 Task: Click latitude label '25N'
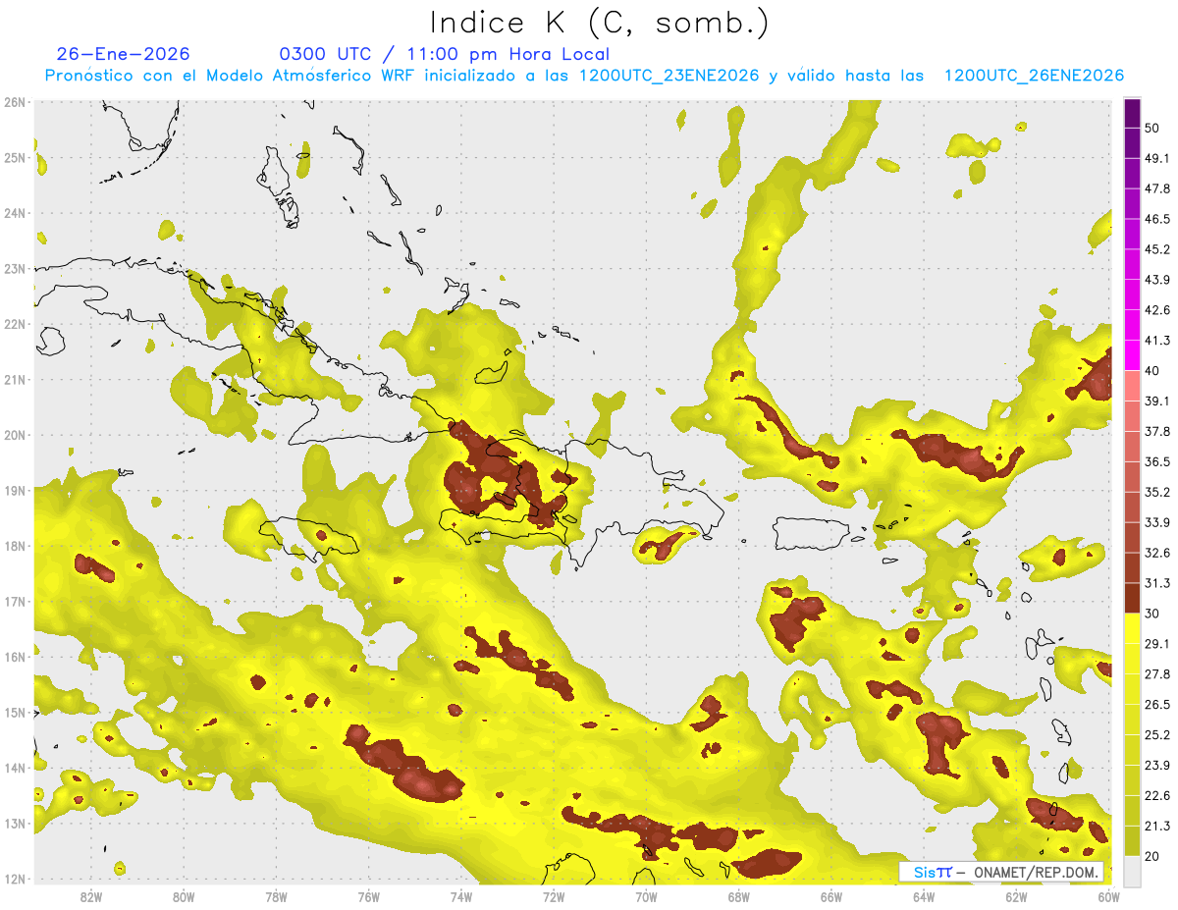pyautogui.click(x=15, y=157)
